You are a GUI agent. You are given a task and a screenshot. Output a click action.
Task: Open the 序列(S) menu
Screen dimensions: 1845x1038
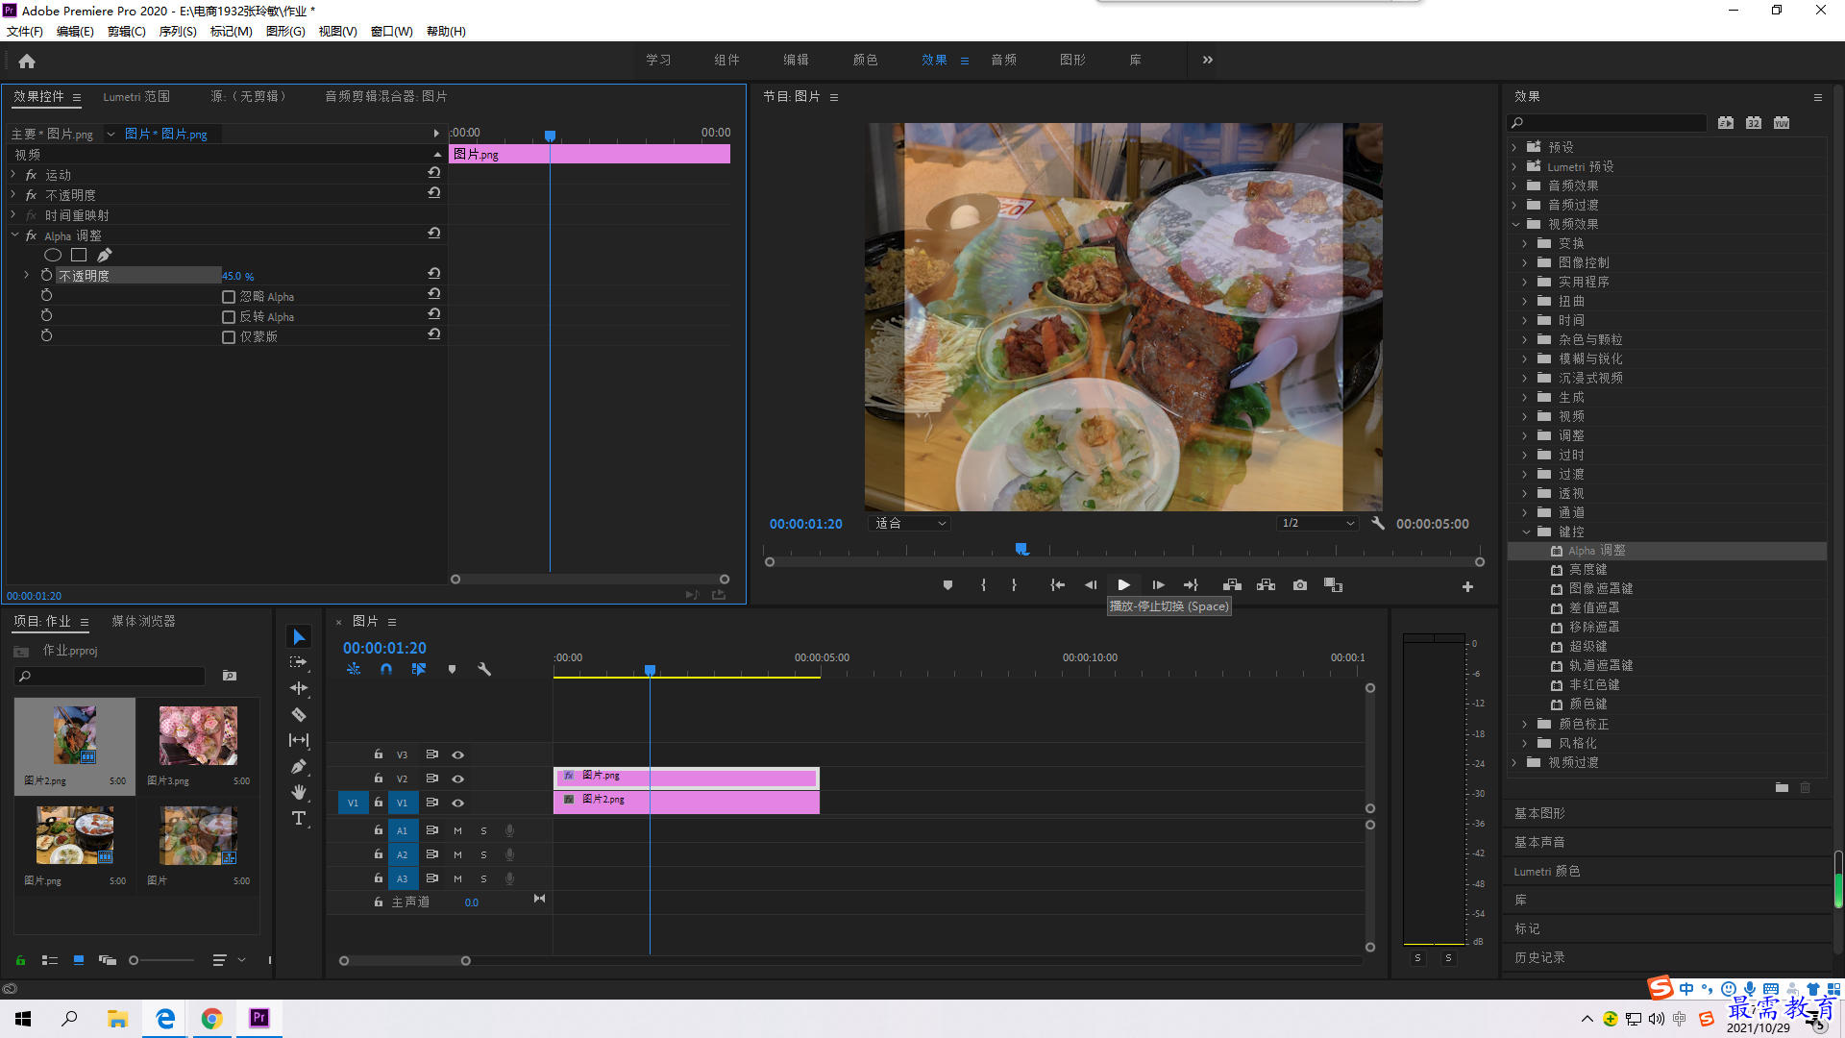click(178, 32)
